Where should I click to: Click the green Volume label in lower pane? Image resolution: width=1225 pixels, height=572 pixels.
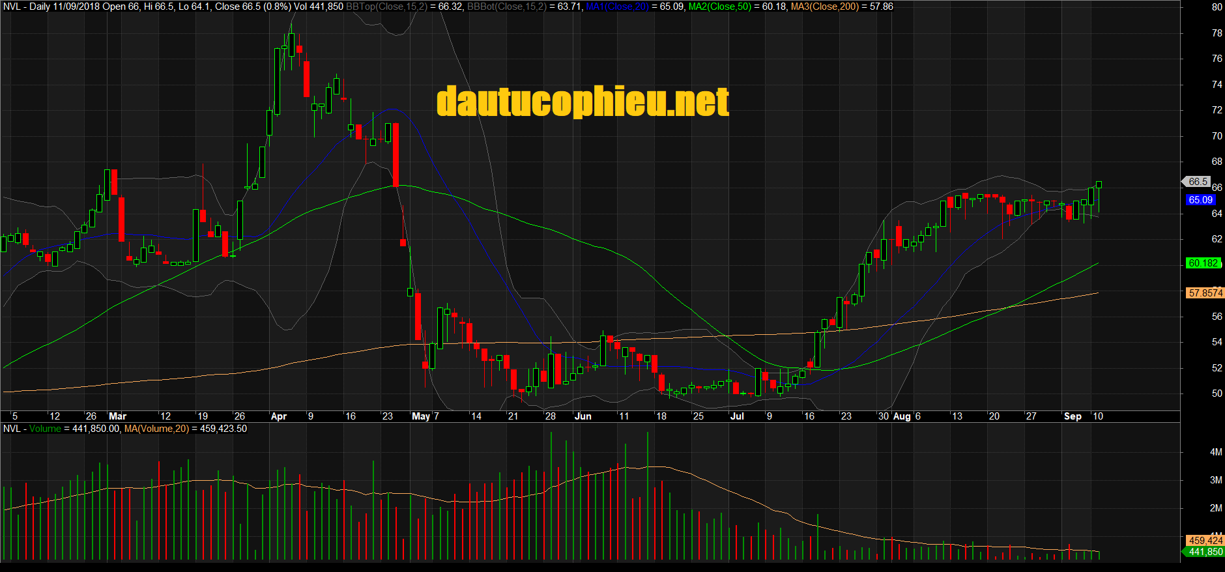[x=45, y=429]
